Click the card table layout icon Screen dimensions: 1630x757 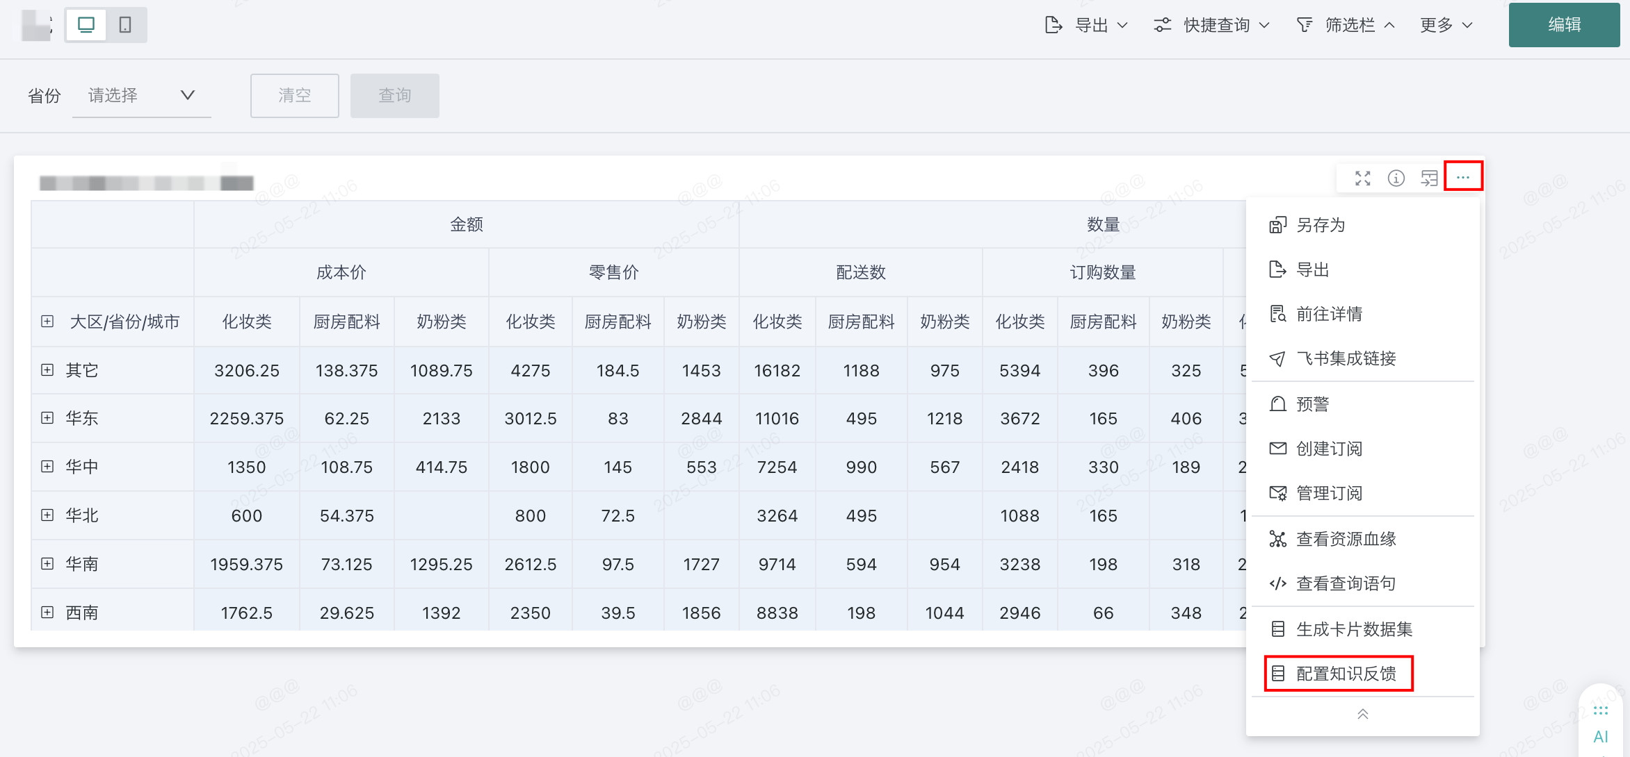coord(1429,178)
